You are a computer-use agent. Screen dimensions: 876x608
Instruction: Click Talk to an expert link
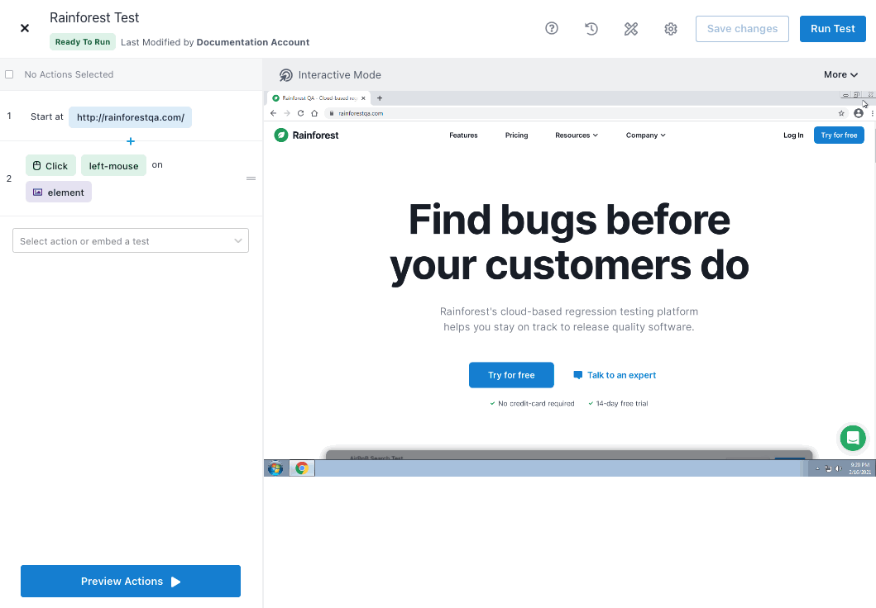click(x=615, y=375)
